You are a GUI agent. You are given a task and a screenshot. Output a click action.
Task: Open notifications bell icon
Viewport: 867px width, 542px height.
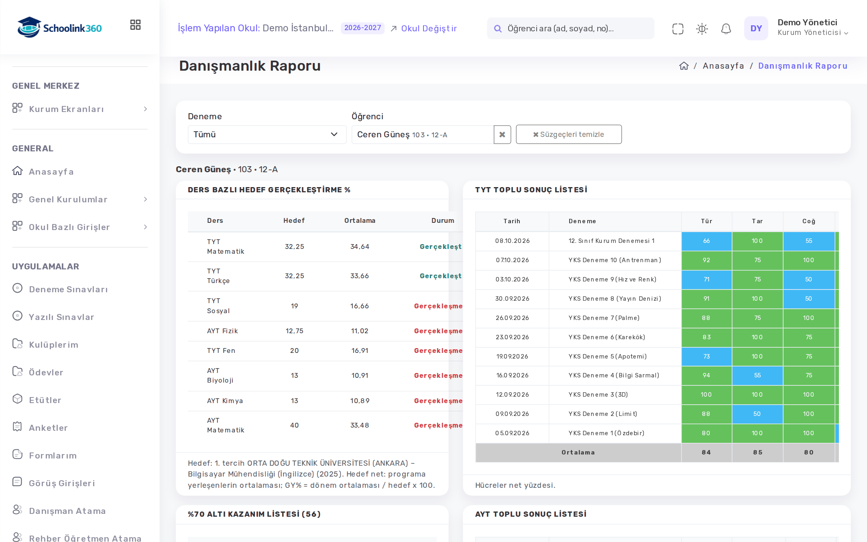[x=726, y=29]
